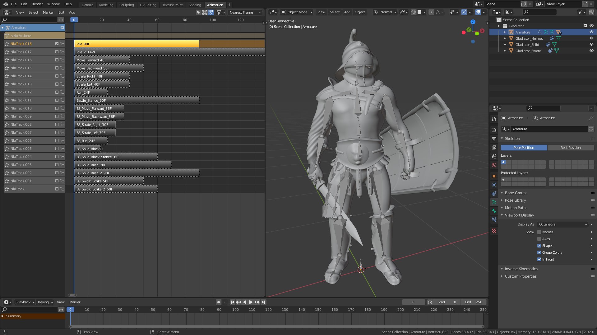This screenshot has width=597, height=335.
Task: Click the Z axis viewport gizmo
Action: [x=473, y=22]
